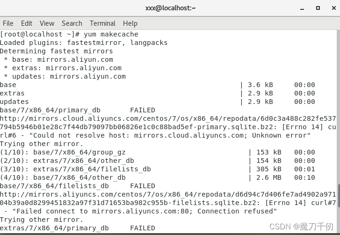This screenshot has height=235, width=340.
Task: Click the scrollbar track above the thumb
Action: (339, 106)
